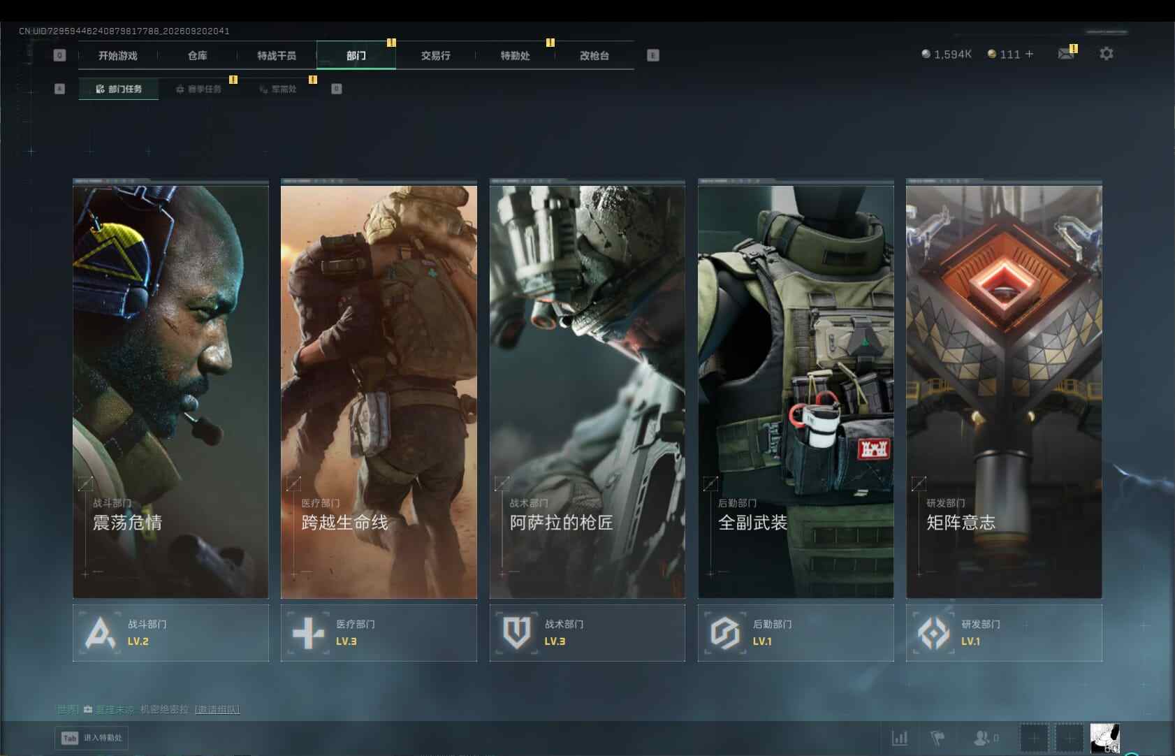The image size is (1175, 756).
Task: Open the statistics bar chart icon
Action: (x=900, y=737)
